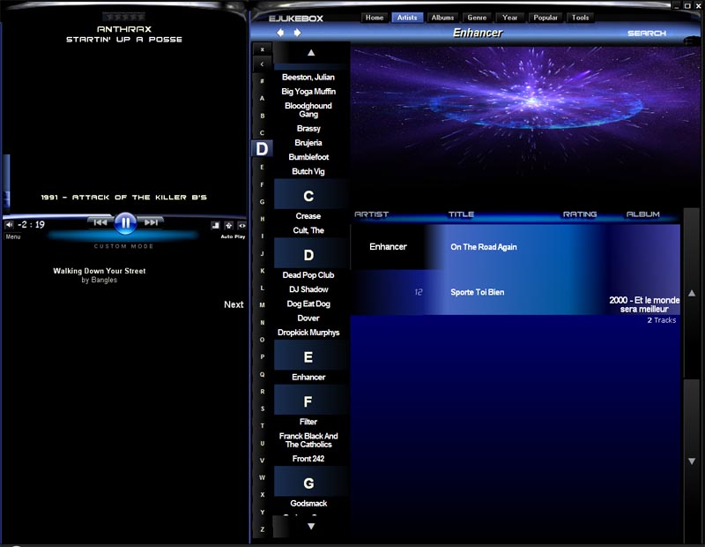Click the G section header
Image resolution: width=705 pixels, height=547 pixels.
(x=311, y=482)
